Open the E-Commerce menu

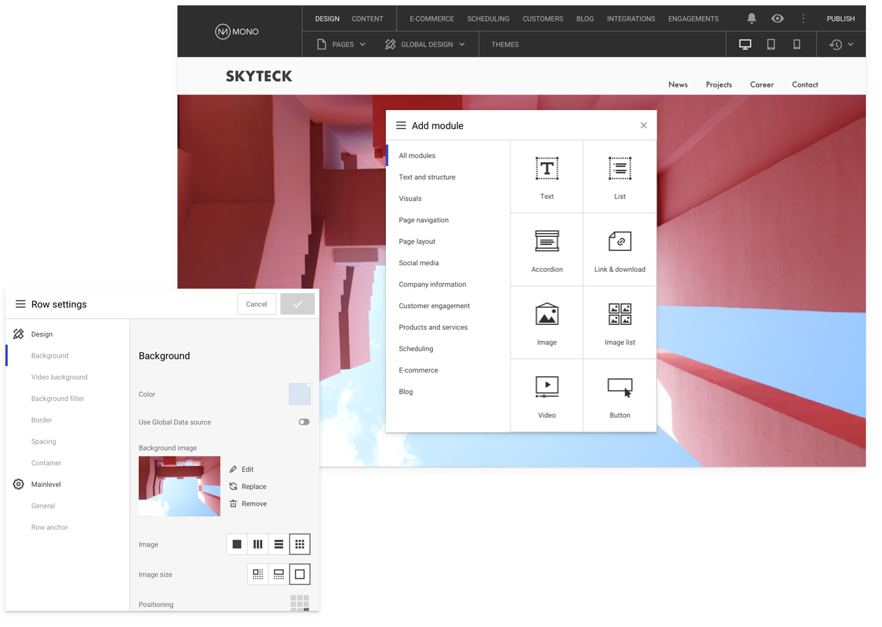432,19
